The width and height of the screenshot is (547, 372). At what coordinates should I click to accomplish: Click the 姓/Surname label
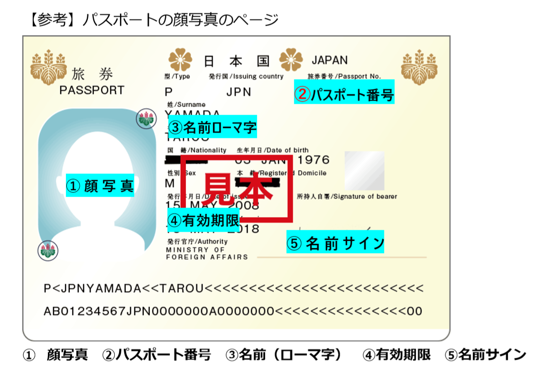pos(186,105)
